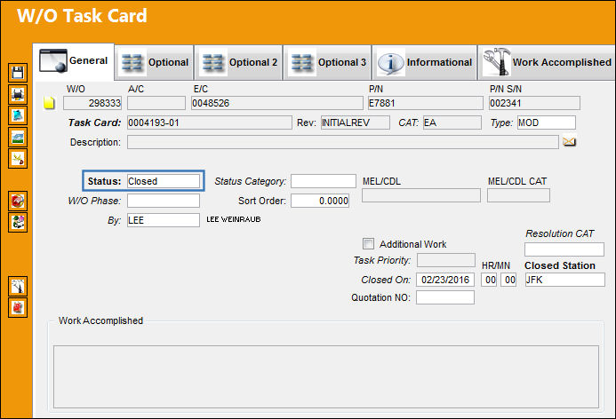The height and width of the screenshot is (419, 616).
Task: Click the Closed Station field showing JFK
Action: pyautogui.click(x=565, y=280)
